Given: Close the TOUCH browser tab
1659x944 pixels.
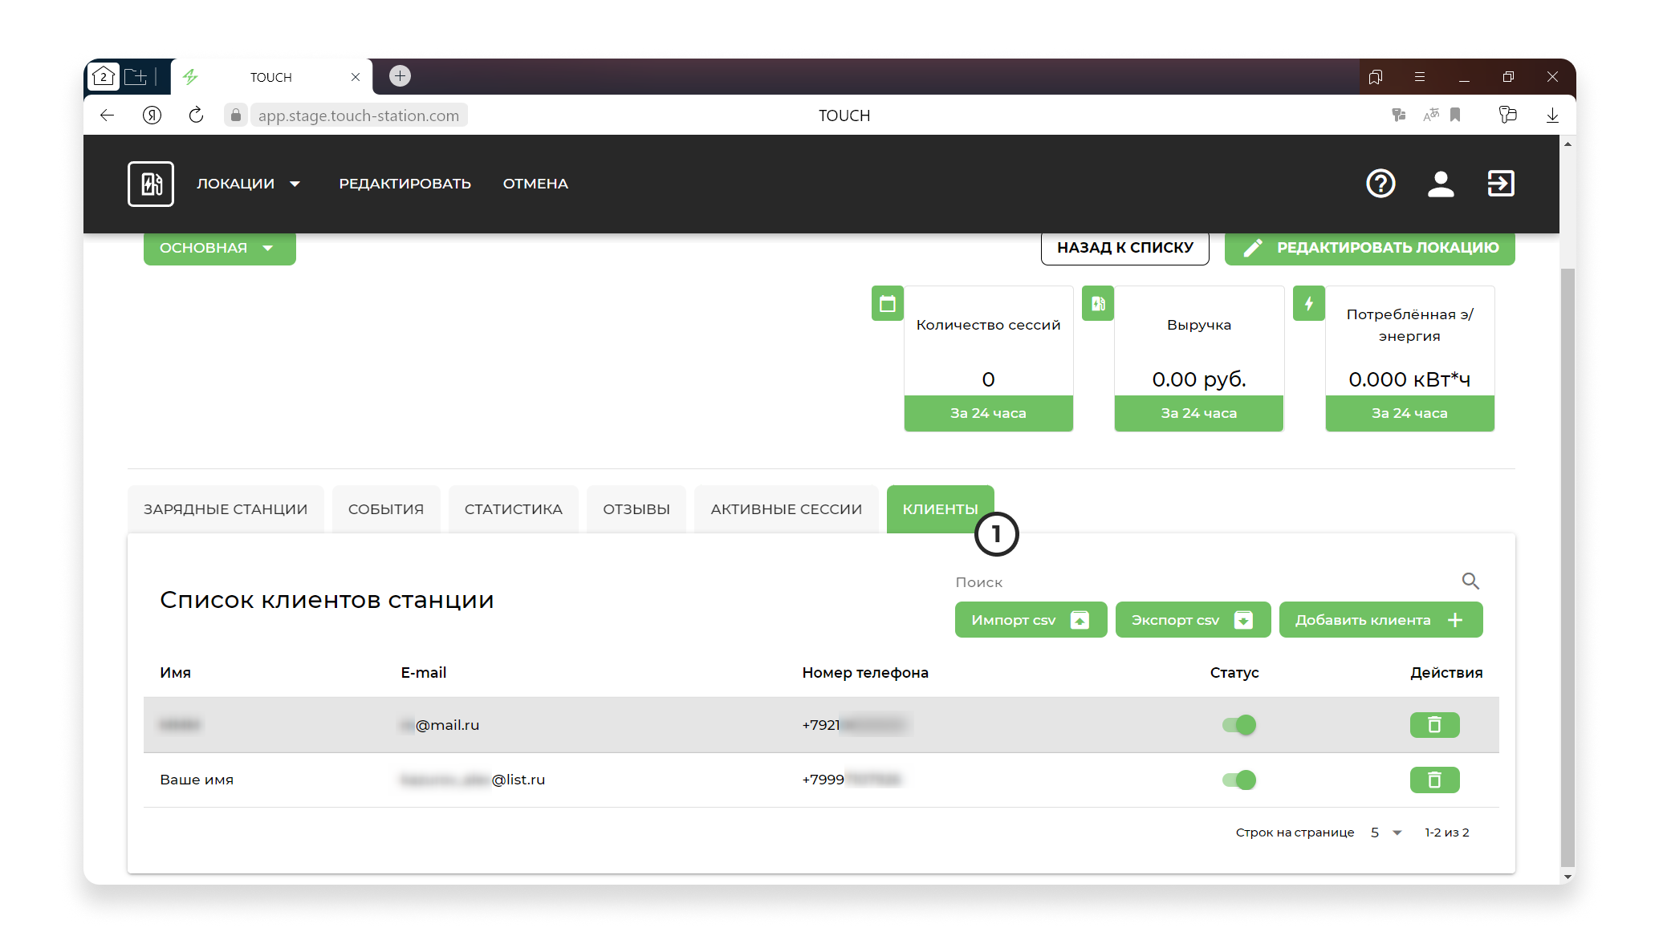Looking at the screenshot, I should [356, 77].
